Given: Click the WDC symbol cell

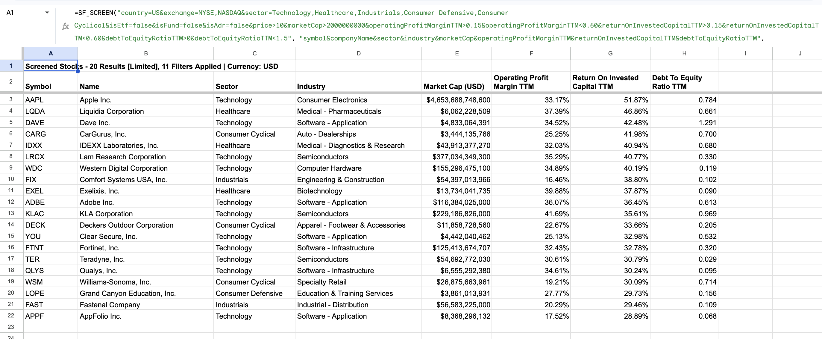Looking at the screenshot, I should (50, 168).
